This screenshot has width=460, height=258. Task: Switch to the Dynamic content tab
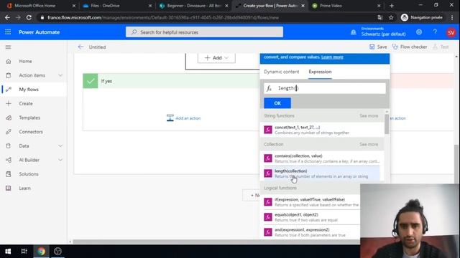281,72
